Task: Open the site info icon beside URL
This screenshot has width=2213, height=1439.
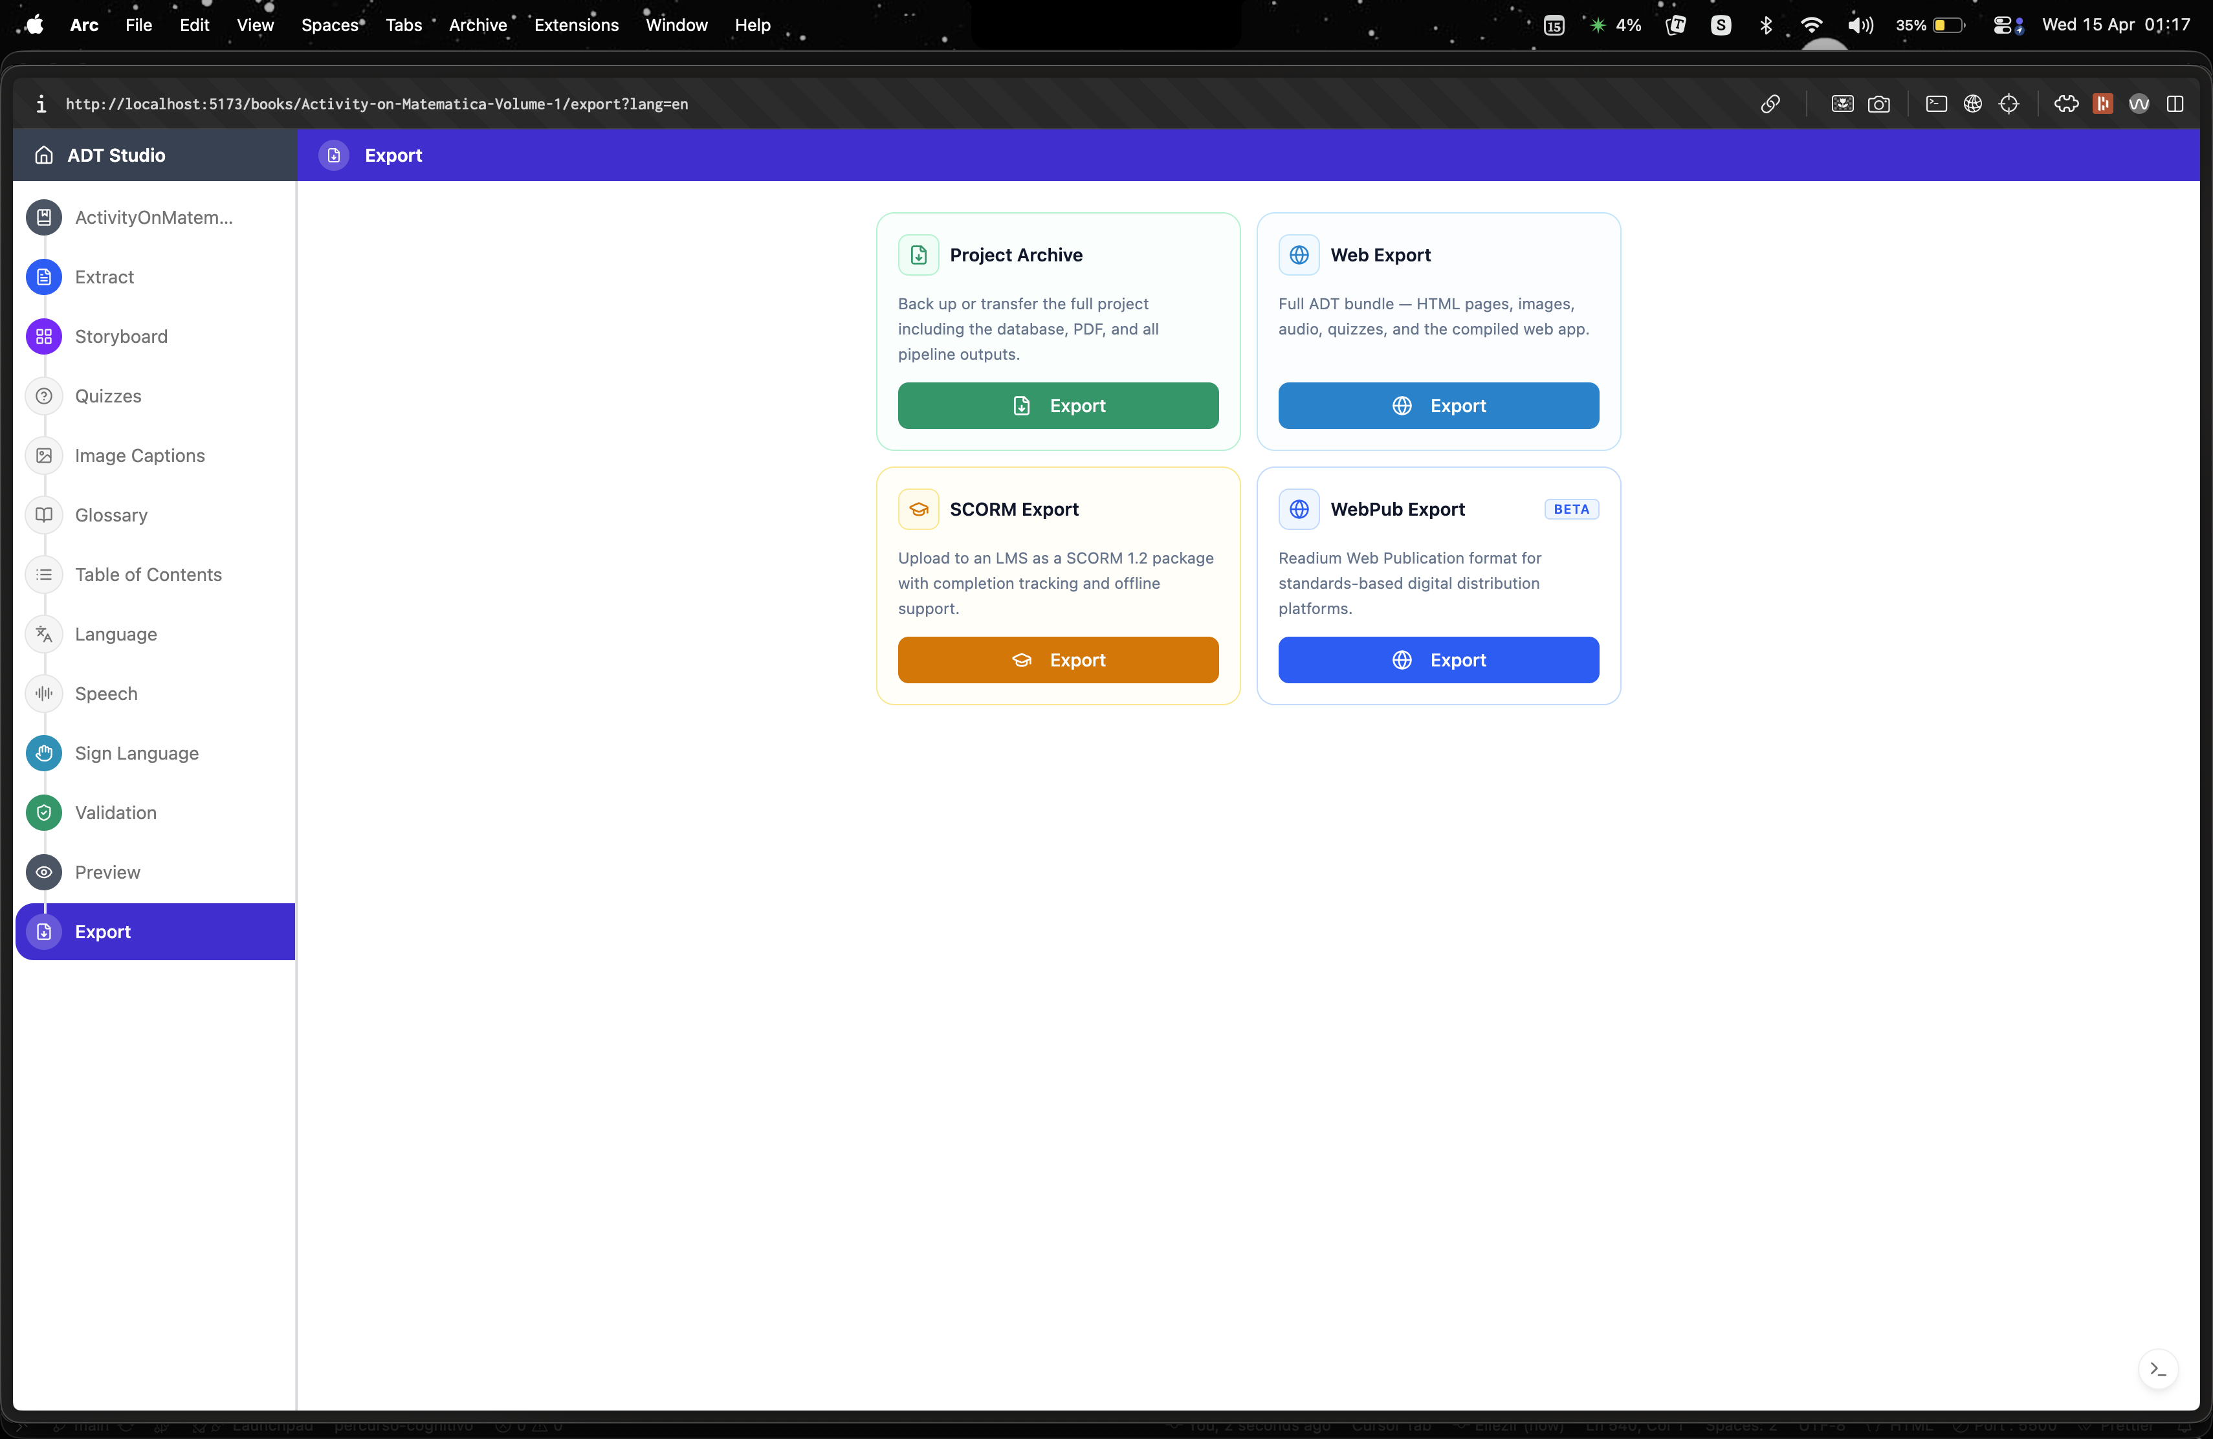Action: coord(41,104)
